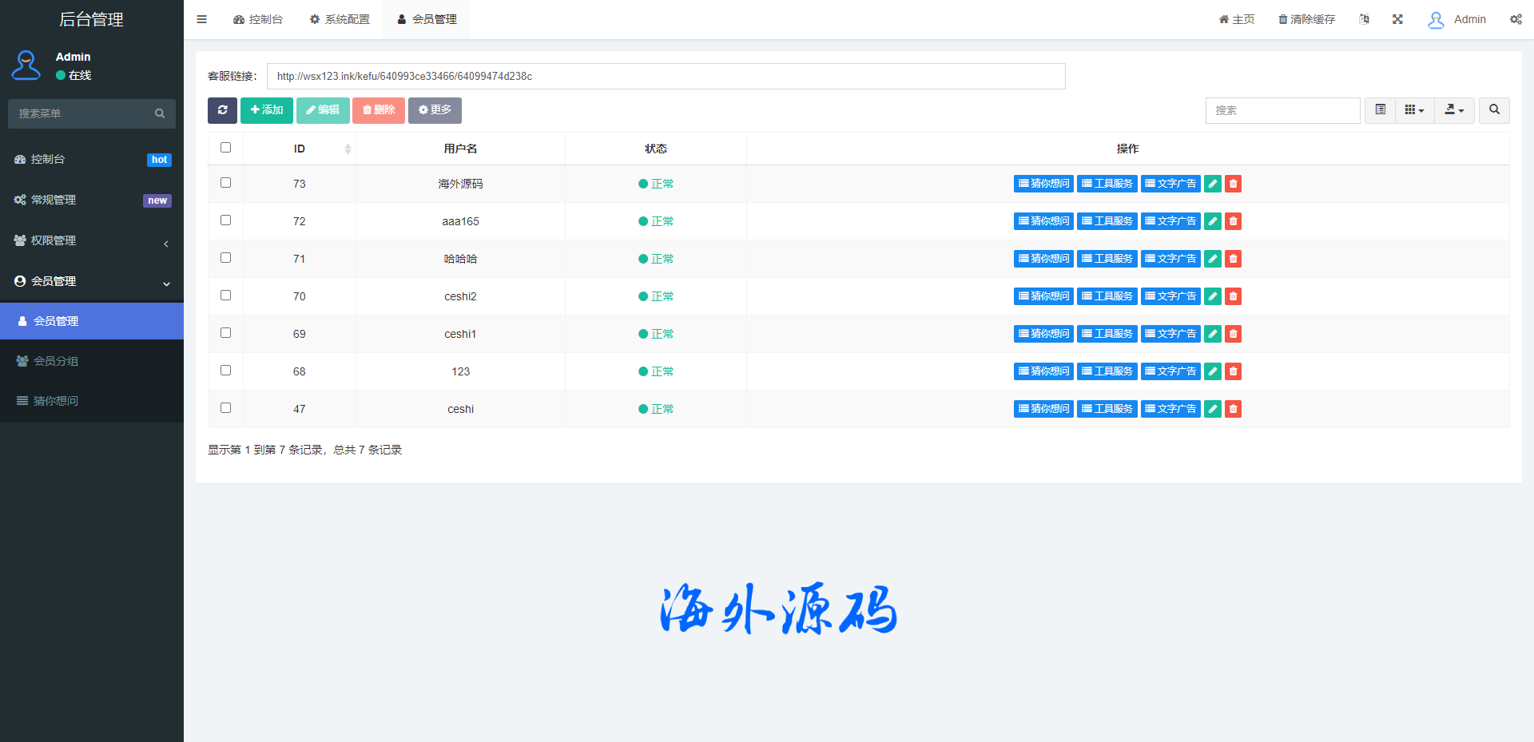Click green edit pencil for user aaa165
The image size is (1534, 742).
click(x=1212, y=221)
